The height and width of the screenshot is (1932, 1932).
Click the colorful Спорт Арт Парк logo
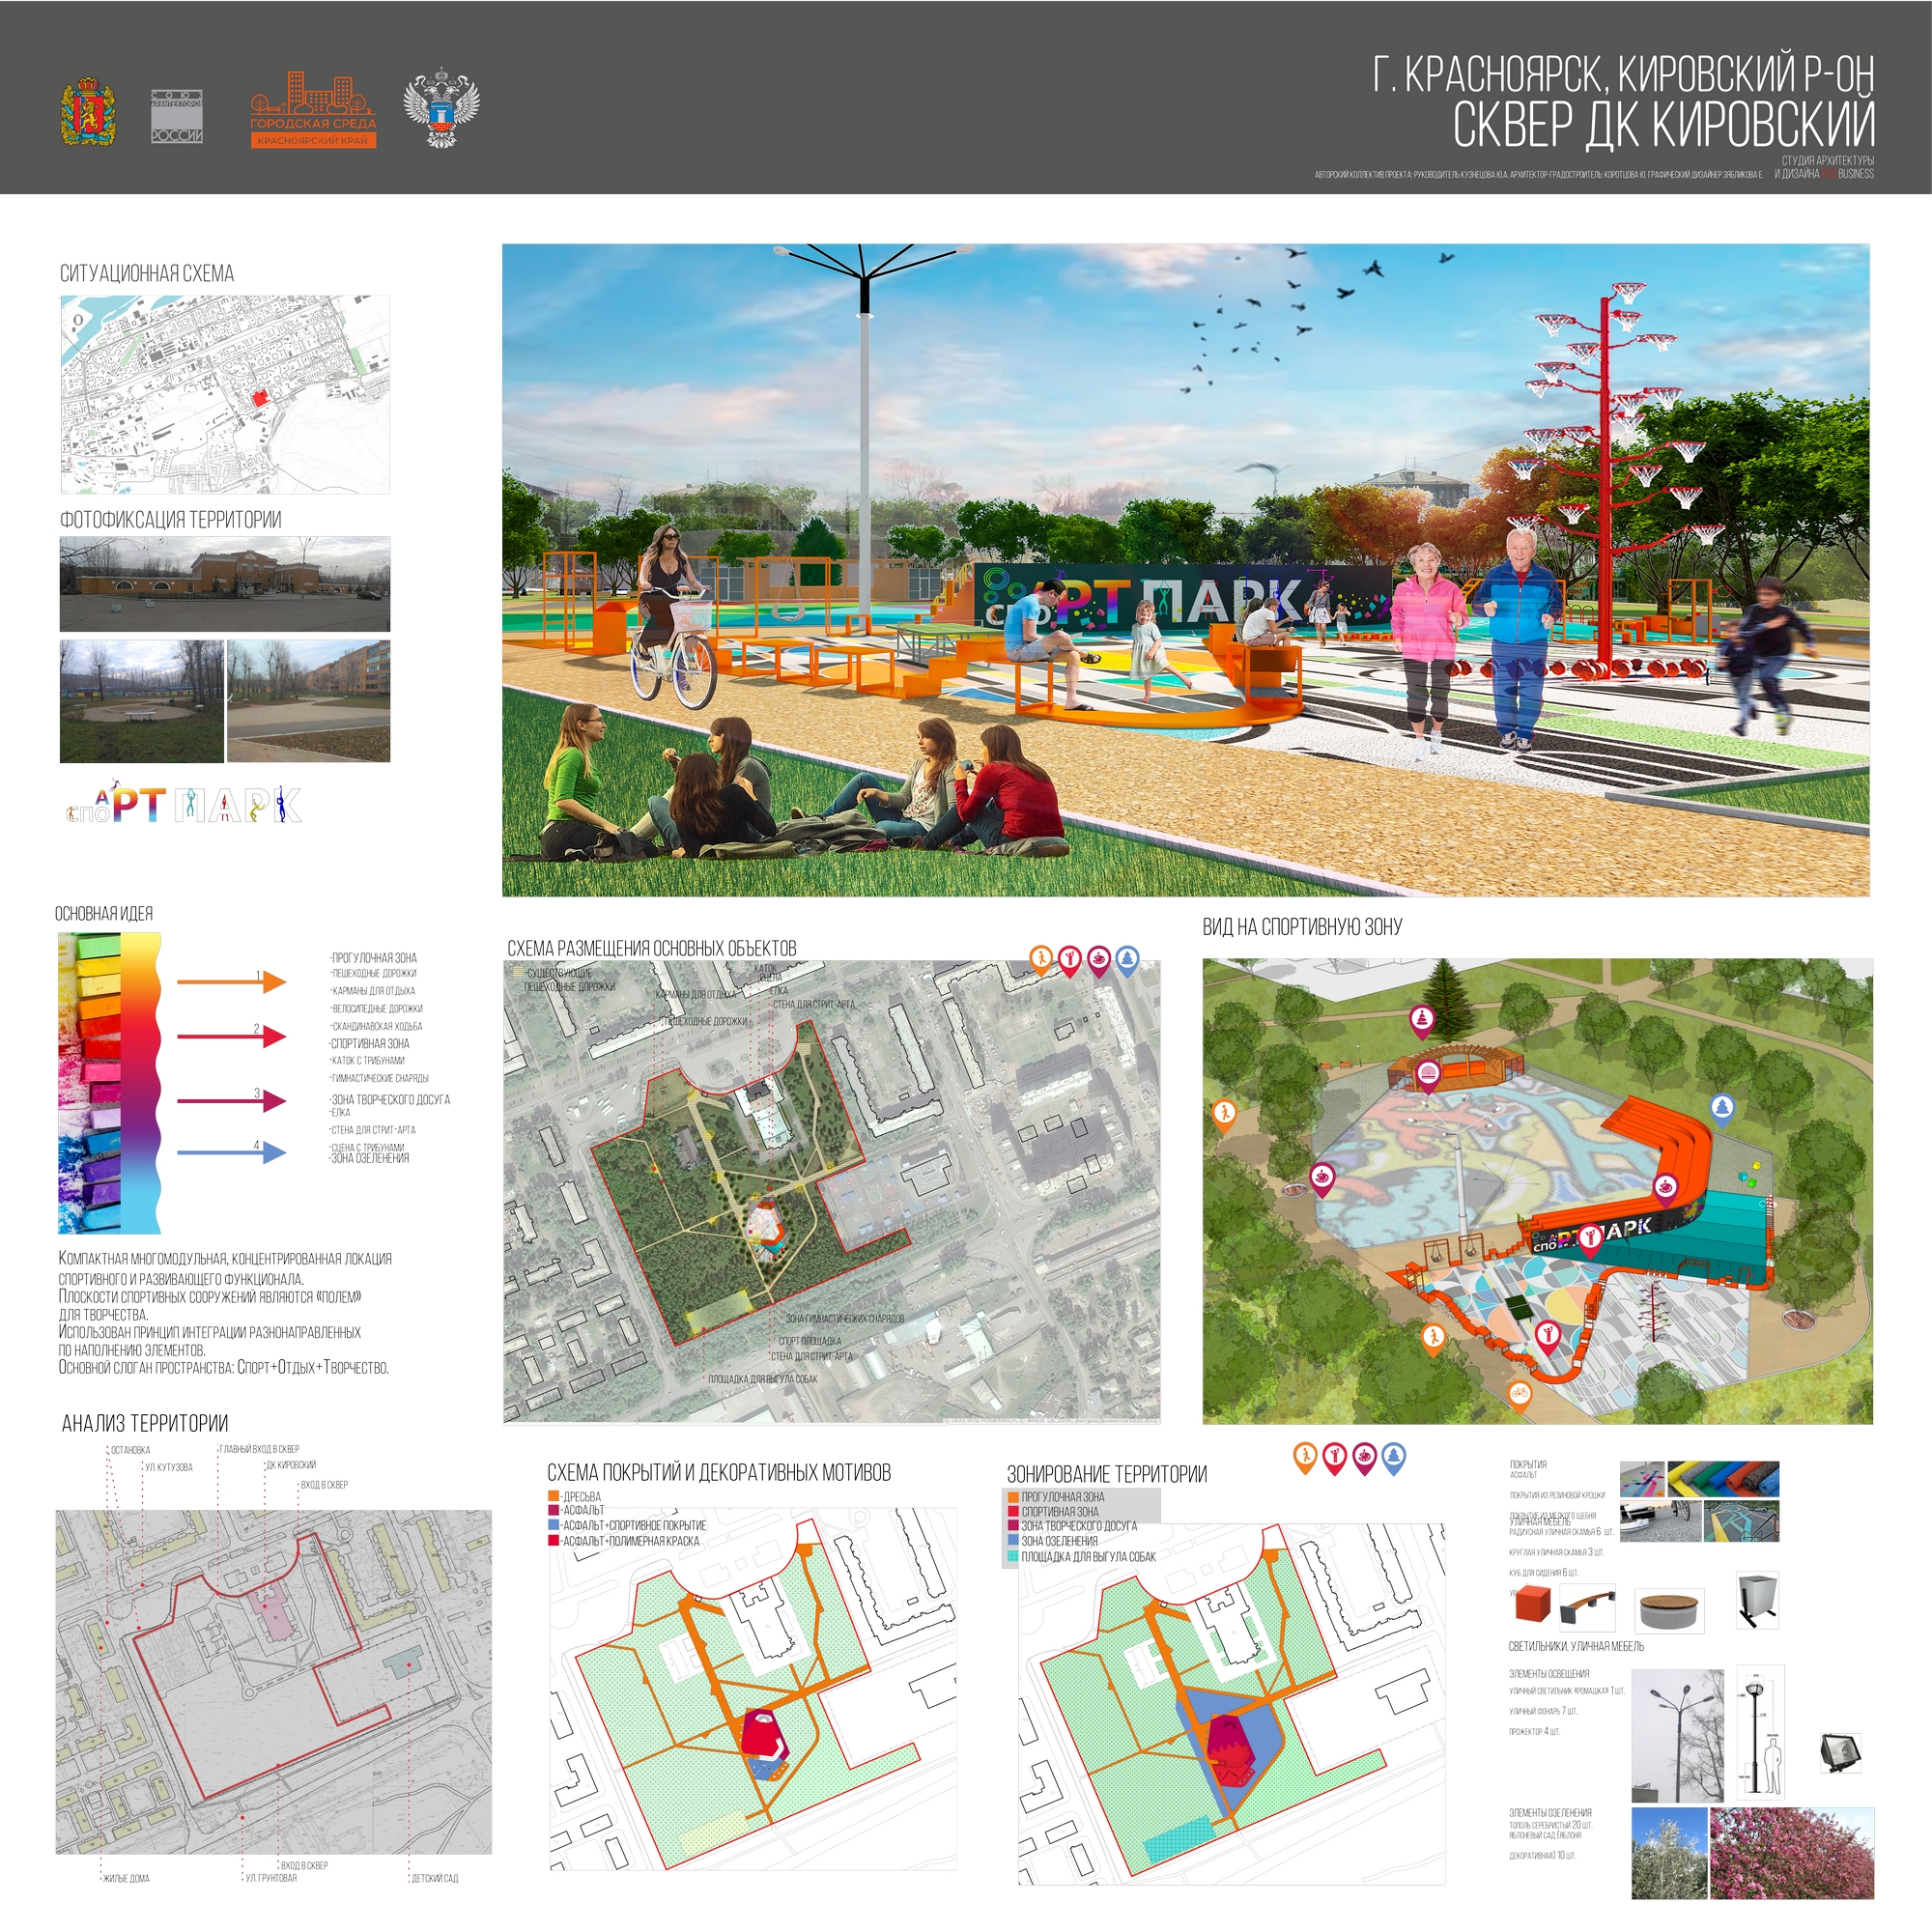pyautogui.click(x=184, y=804)
